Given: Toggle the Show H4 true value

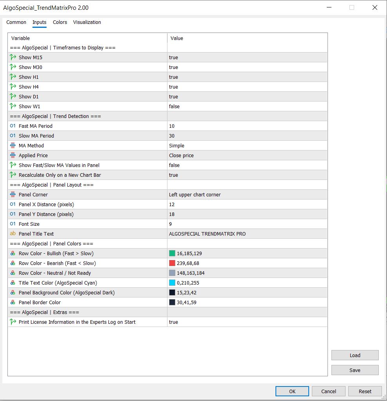Looking at the screenshot, I should (247, 87).
